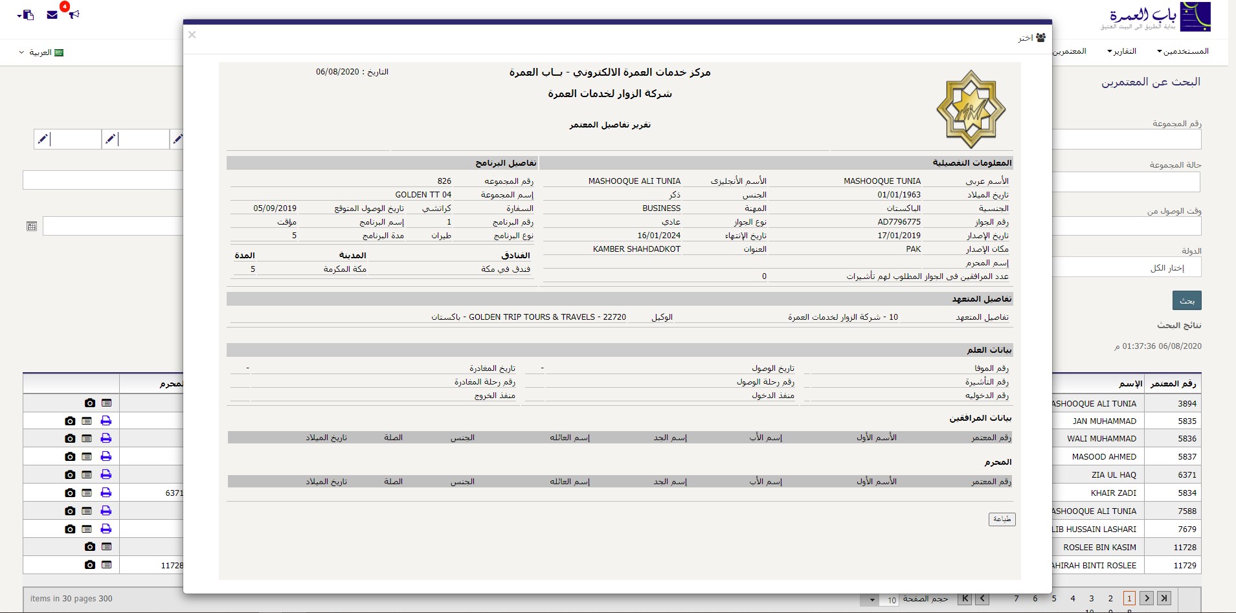Open the العربية language dropdown
Image resolution: width=1236 pixels, height=613 pixels.
pyautogui.click(x=41, y=52)
